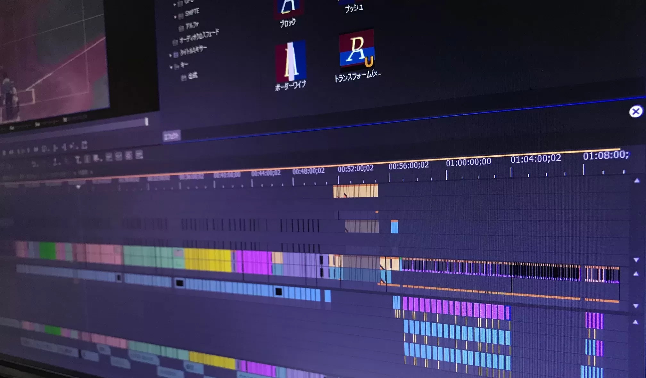Image resolution: width=646 pixels, height=378 pixels.
Task: Expand the タイトルミキサー folder arrow
Action: click(170, 55)
